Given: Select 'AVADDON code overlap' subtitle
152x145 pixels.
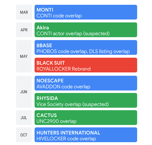Looking at the screenshot, I should (63, 87).
